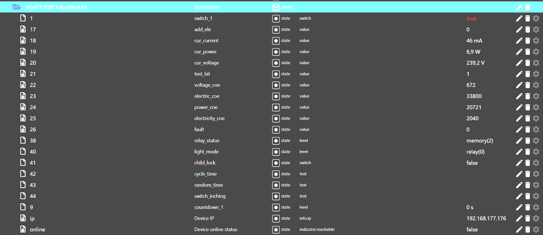Image resolution: width=543 pixels, height=235 pixels.
Task: Click the state icon in the switch_1 row
Action: pos(276,19)
